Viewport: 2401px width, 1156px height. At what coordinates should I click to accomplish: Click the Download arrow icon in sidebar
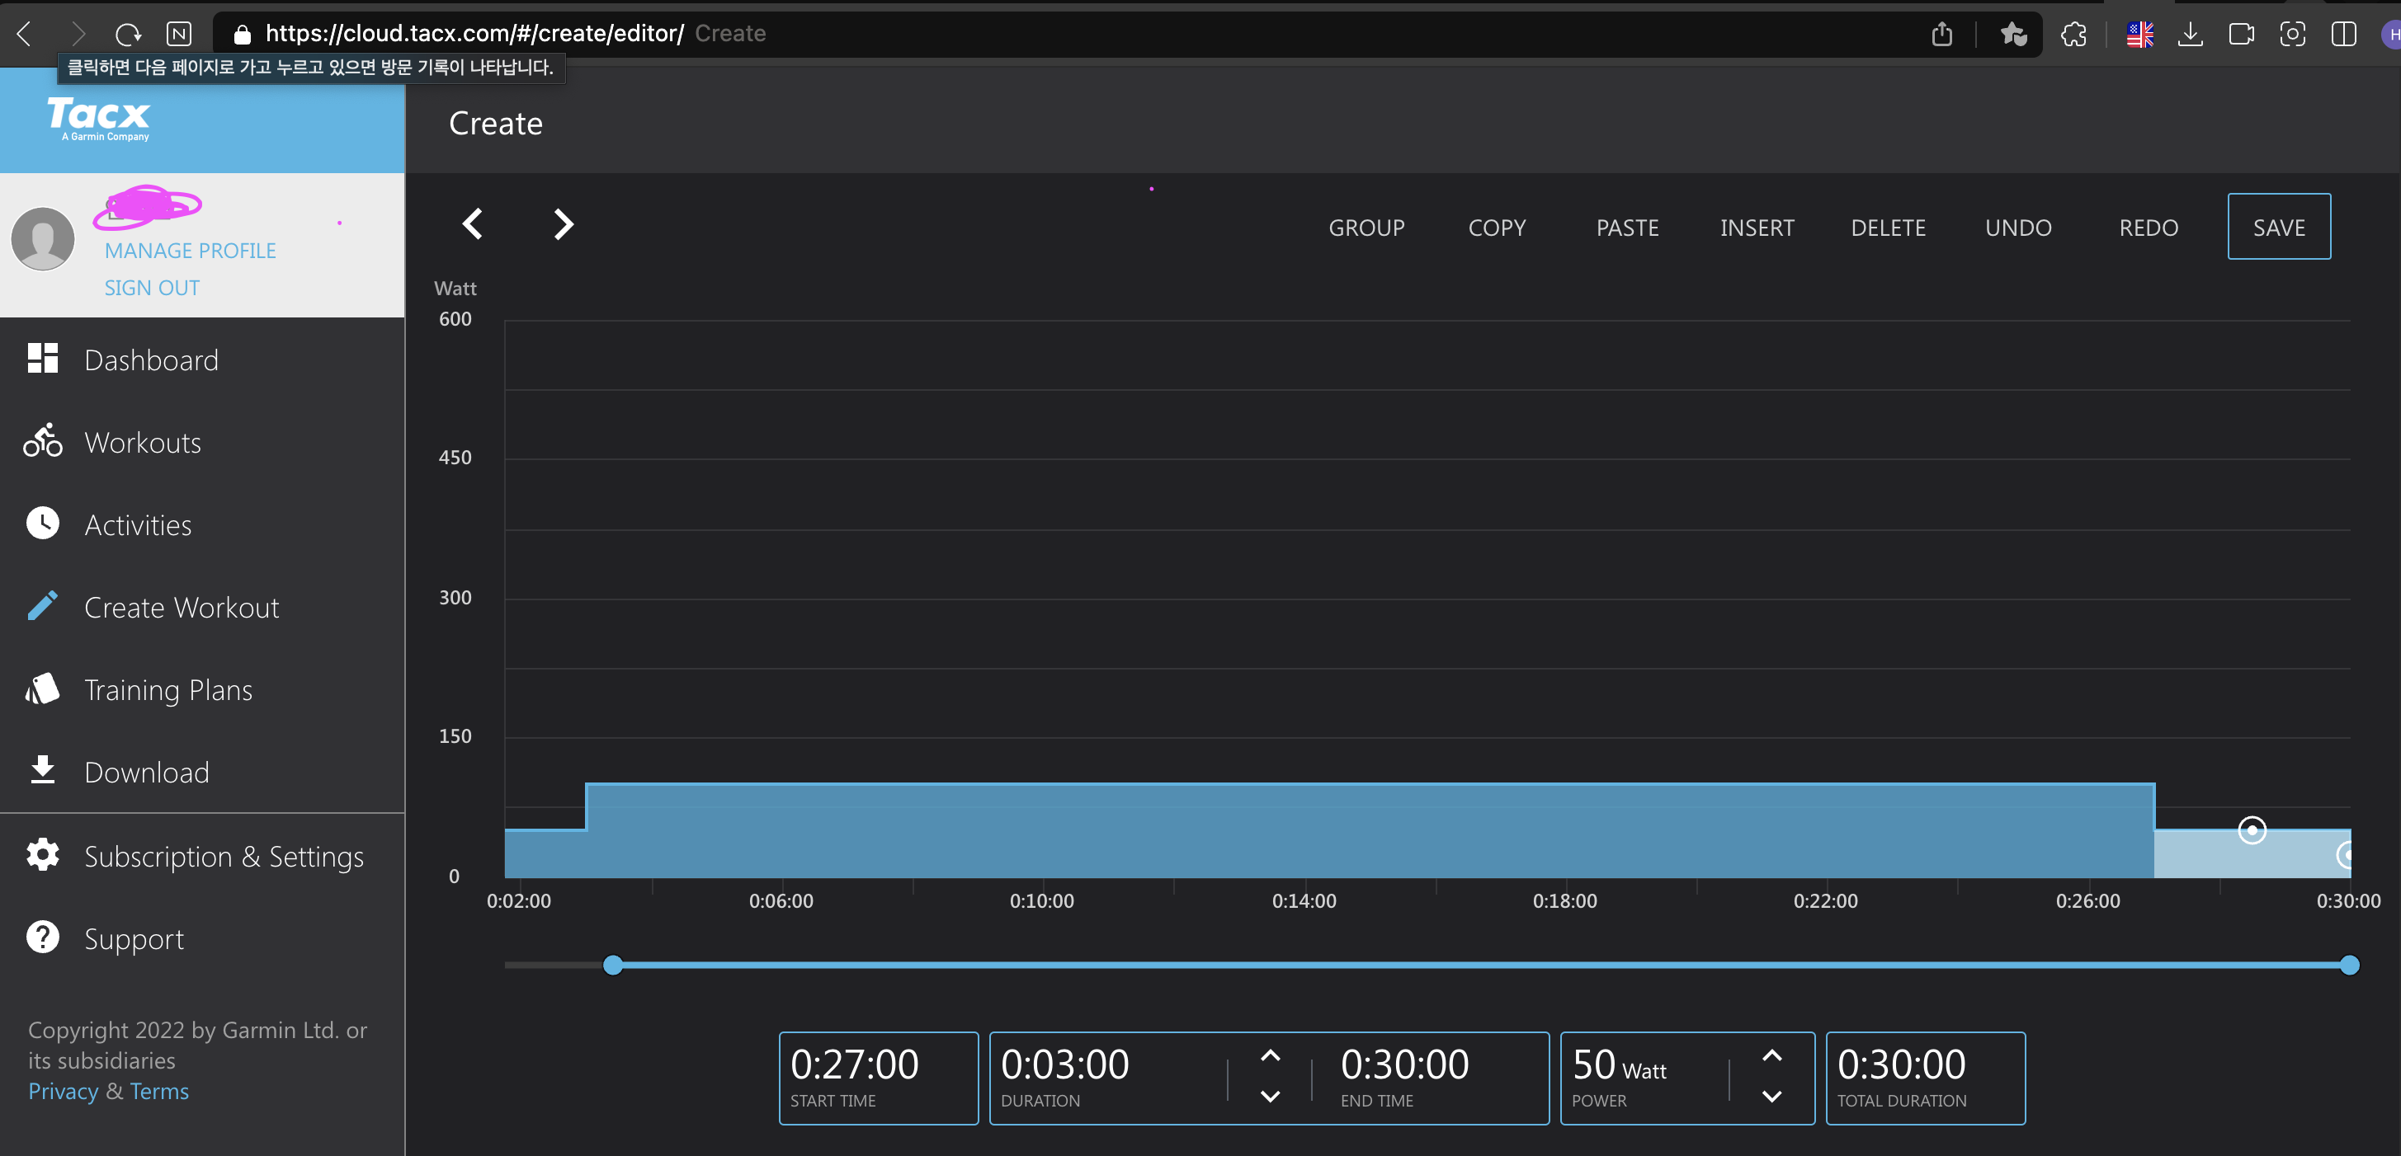(43, 770)
